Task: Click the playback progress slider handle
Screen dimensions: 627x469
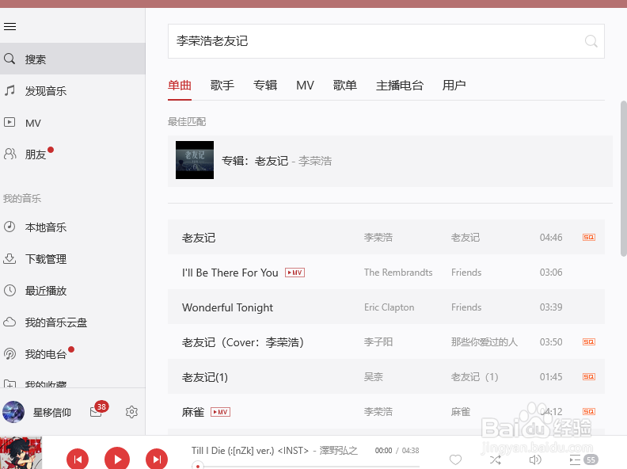Action: coord(198,466)
